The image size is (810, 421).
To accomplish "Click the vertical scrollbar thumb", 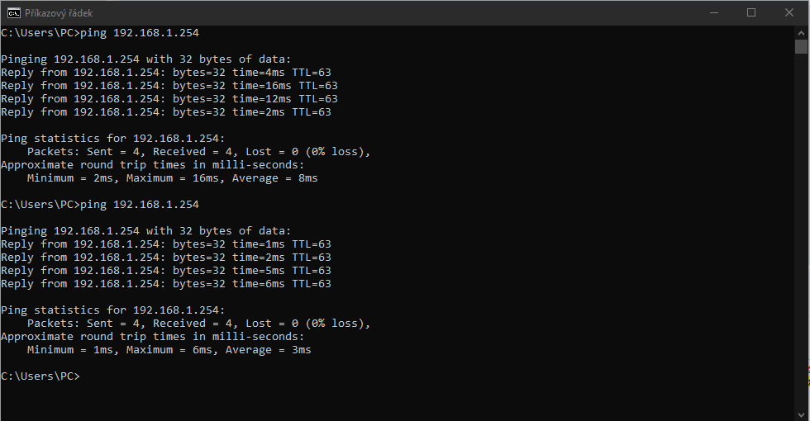I will (x=801, y=46).
